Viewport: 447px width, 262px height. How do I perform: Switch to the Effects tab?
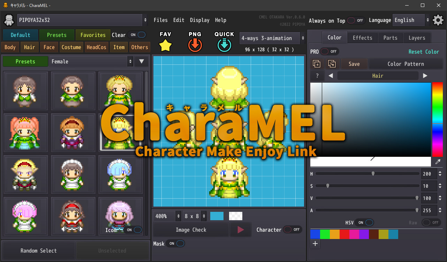(x=363, y=38)
